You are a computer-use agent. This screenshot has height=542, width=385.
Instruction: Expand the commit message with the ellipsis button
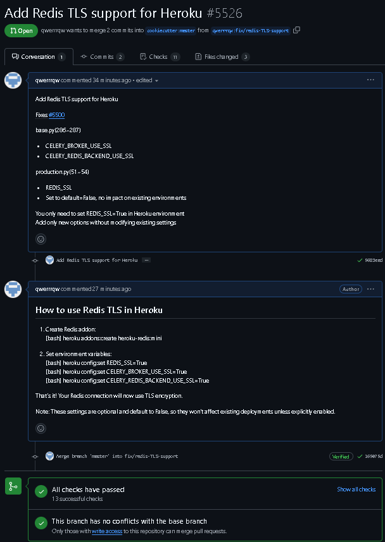point(146,259)
